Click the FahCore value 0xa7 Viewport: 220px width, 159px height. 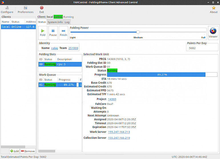click(x=110, y=104)
